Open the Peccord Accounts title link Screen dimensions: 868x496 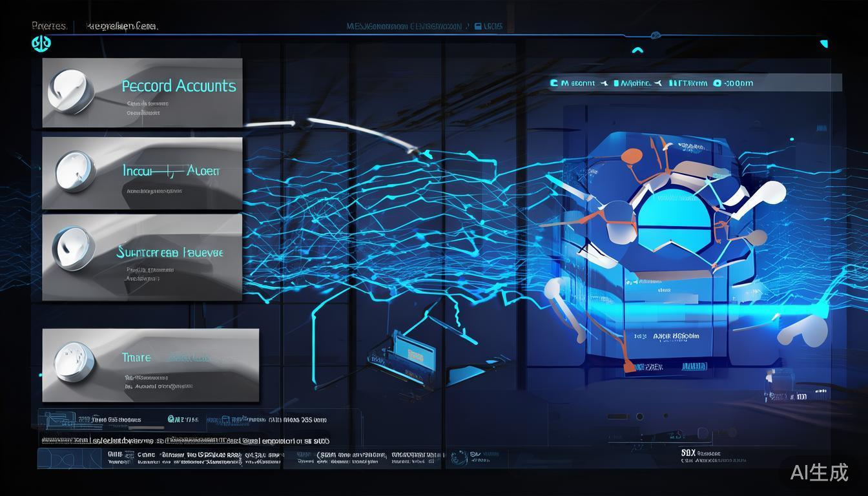click(x=179, y=86)
